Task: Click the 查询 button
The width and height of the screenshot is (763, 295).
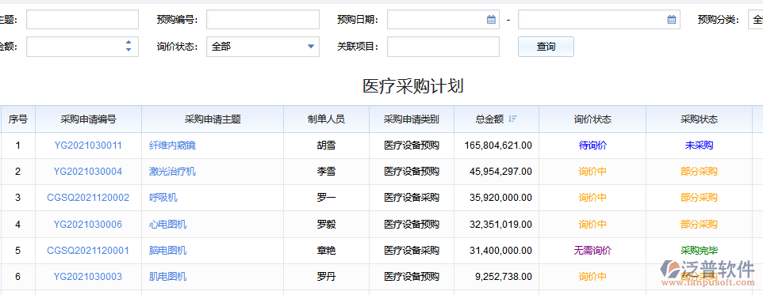Action: (546, 47)
